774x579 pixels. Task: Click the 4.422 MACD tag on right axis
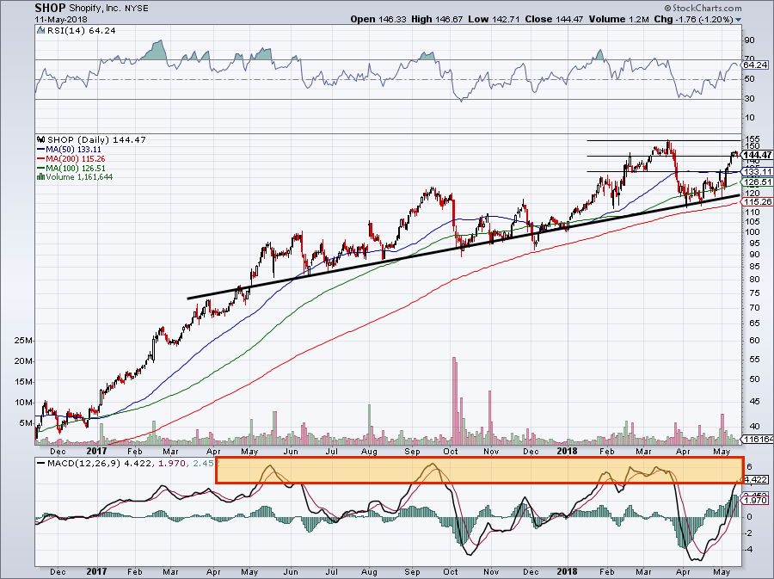pyautogui.click(x=755, y=480)
